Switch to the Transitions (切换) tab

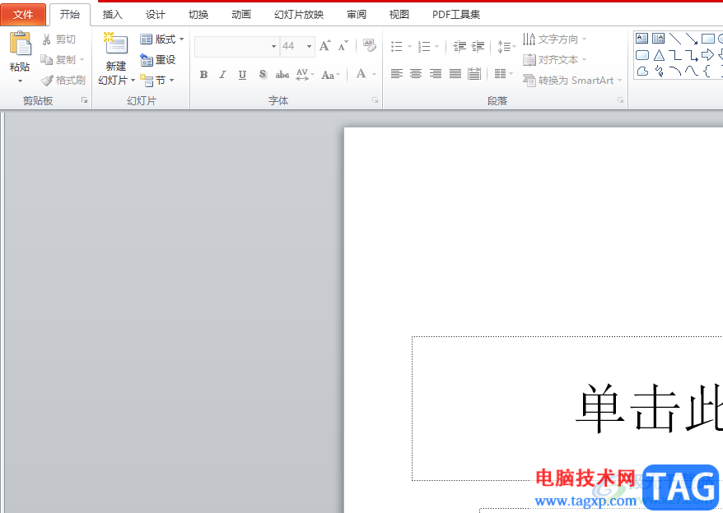coord(198,15)
